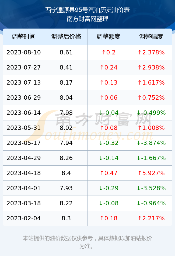Click the 调整后价格 column header
The image size is (175, 264).
(x=66, y=37)
